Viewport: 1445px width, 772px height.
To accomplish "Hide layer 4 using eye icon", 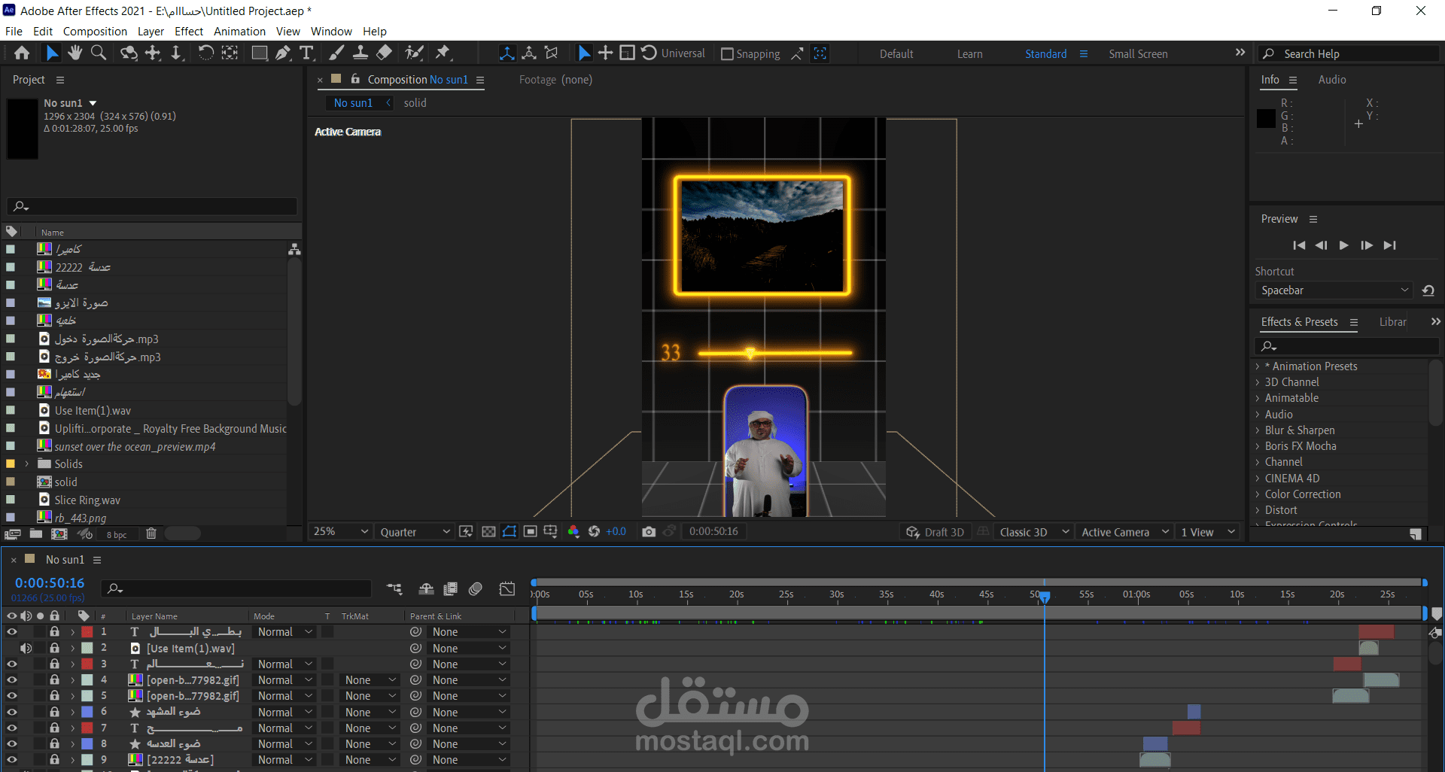I will coord(12,679).
